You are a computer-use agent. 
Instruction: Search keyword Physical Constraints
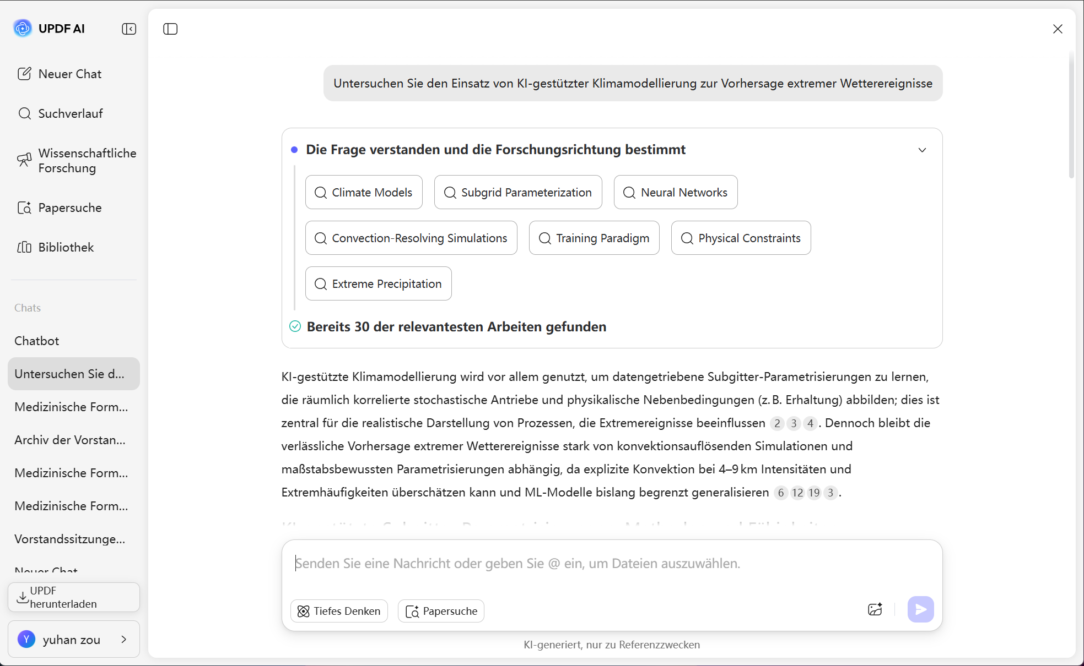click(x=741, y=238)
